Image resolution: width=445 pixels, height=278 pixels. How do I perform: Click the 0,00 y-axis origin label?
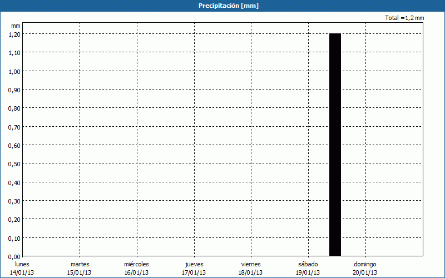14,256
